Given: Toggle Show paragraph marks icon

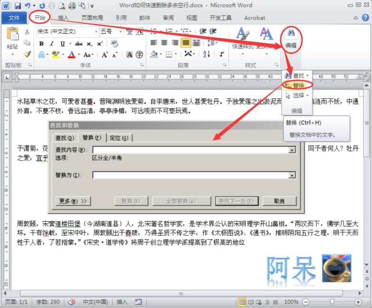Looking at the screenshot, I should tap(222, 54).
